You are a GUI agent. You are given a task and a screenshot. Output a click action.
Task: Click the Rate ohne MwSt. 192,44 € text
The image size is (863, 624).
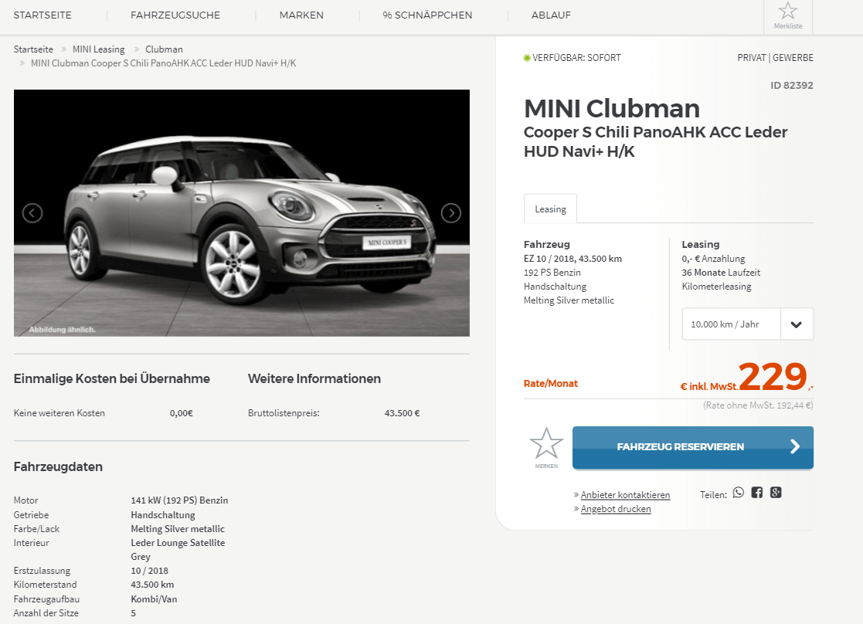point(758,405)
